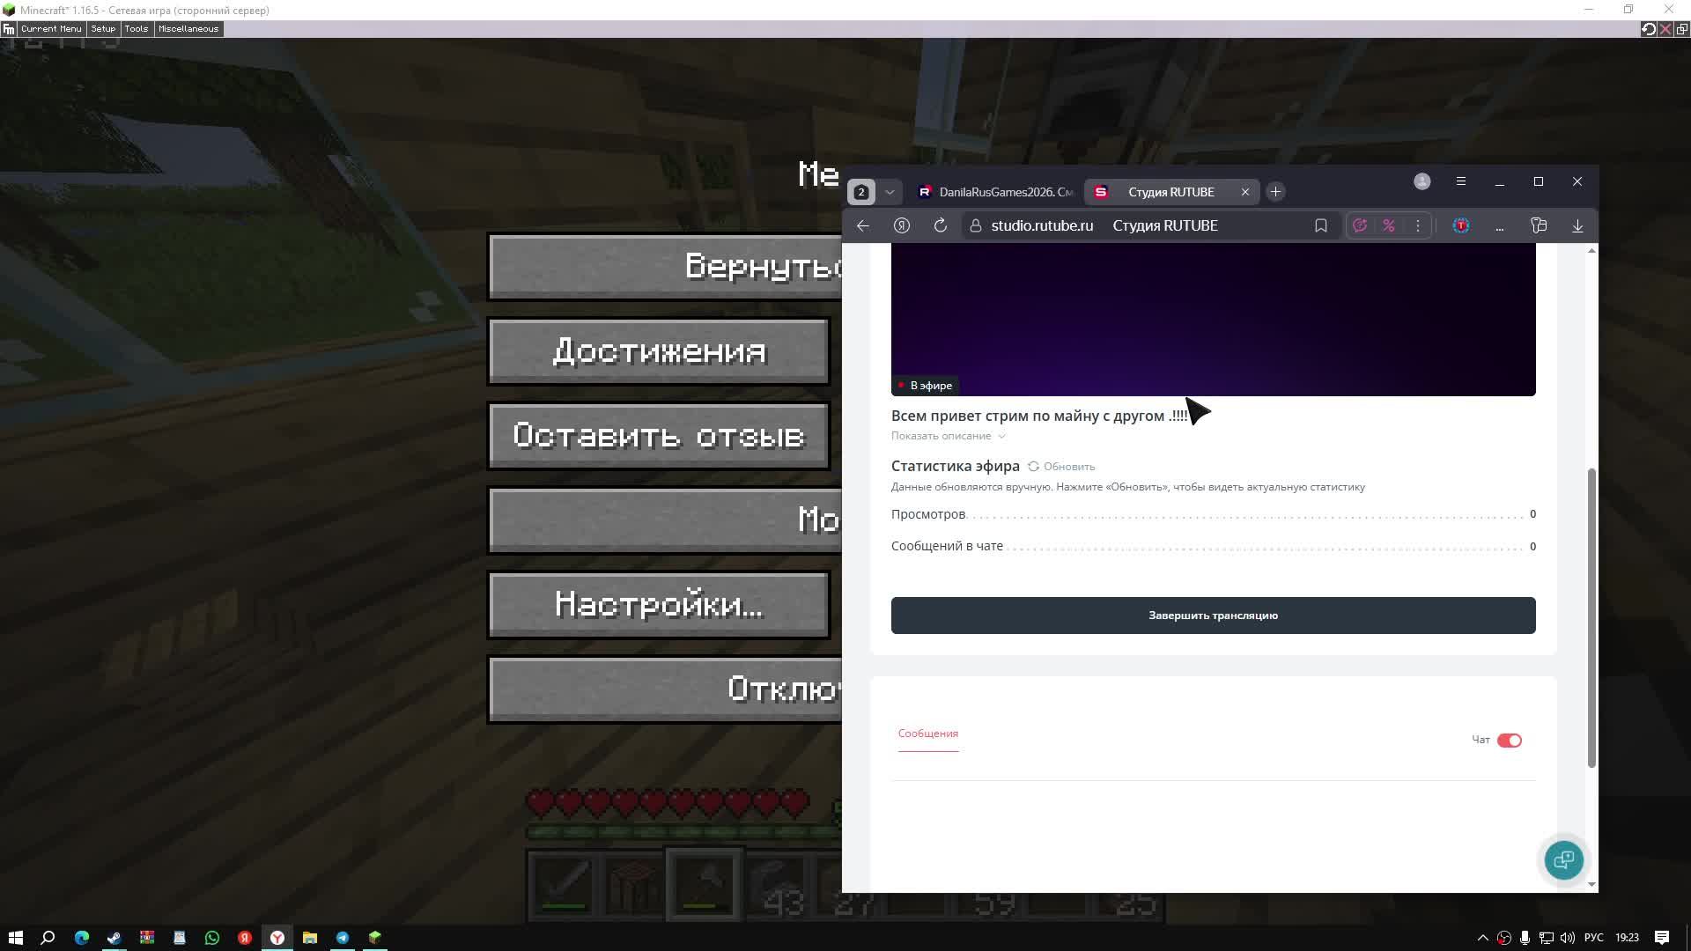The width and height of the screenshot is (1691, 951).
Task: Click the percent discount icon in toolbar
Action: pos(1388,225)
